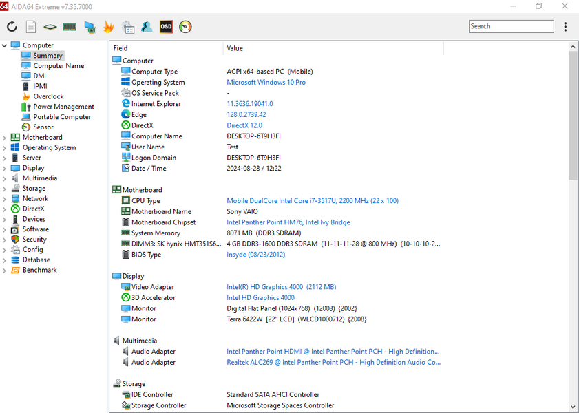
Task: Open the three-dot options menu
Action: click(x=565, y=27)
